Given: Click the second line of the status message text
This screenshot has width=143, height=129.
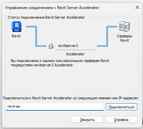Looking at the screenshot, I should tap(42, 65).
